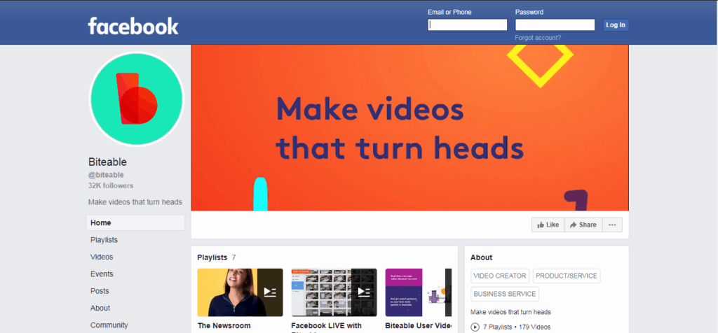Open the three-dots more options button
The height and width of the screenshot is (333, 718).
(x=612, y=225)
